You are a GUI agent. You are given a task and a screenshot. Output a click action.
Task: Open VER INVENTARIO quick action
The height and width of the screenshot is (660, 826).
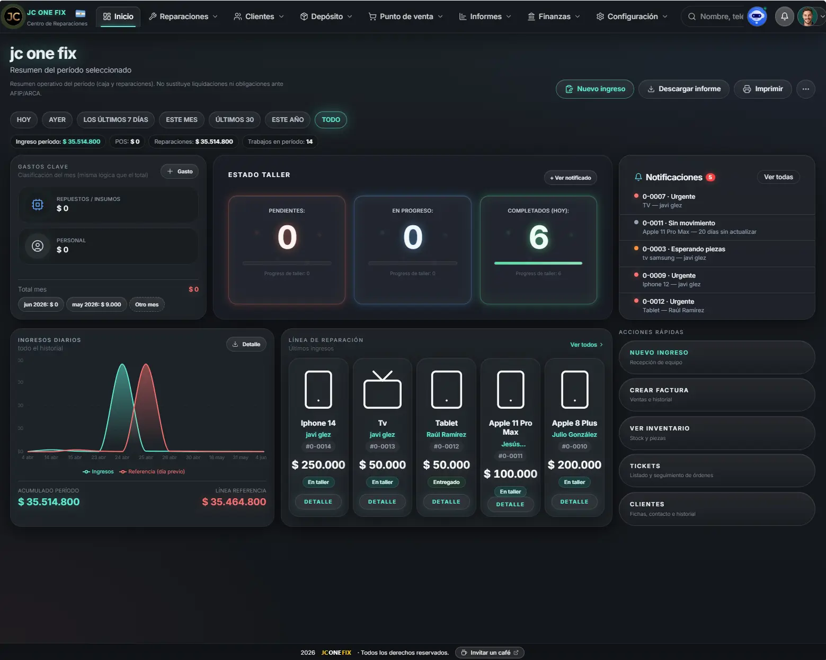pyautogui.click(x=717, y=433)
